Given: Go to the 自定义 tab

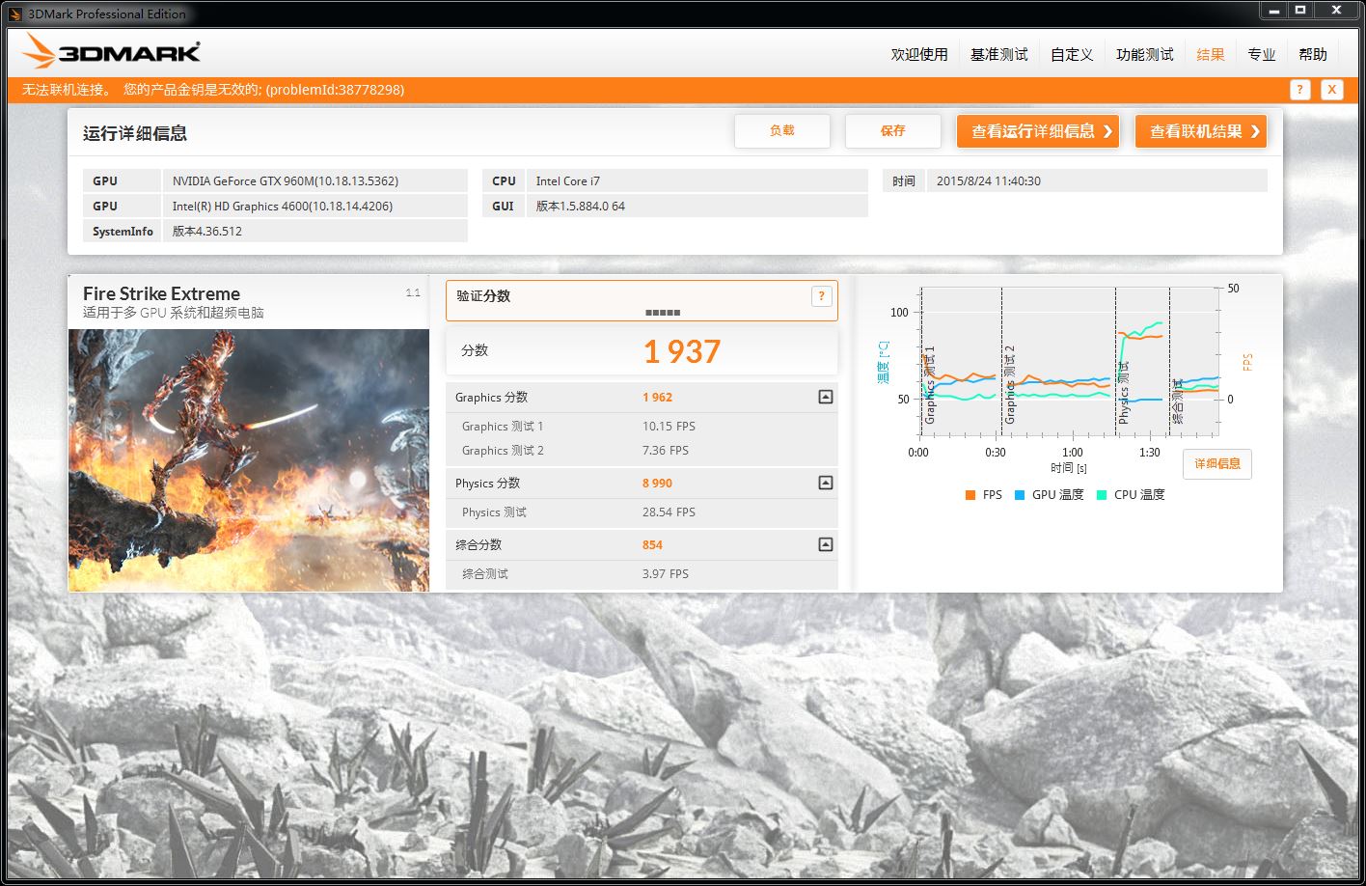Looking at the screenshot, I should [x=1072, y=54].
